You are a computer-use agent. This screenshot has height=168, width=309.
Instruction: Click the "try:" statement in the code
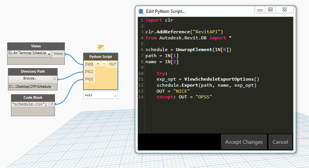click(x=162, y=73)
